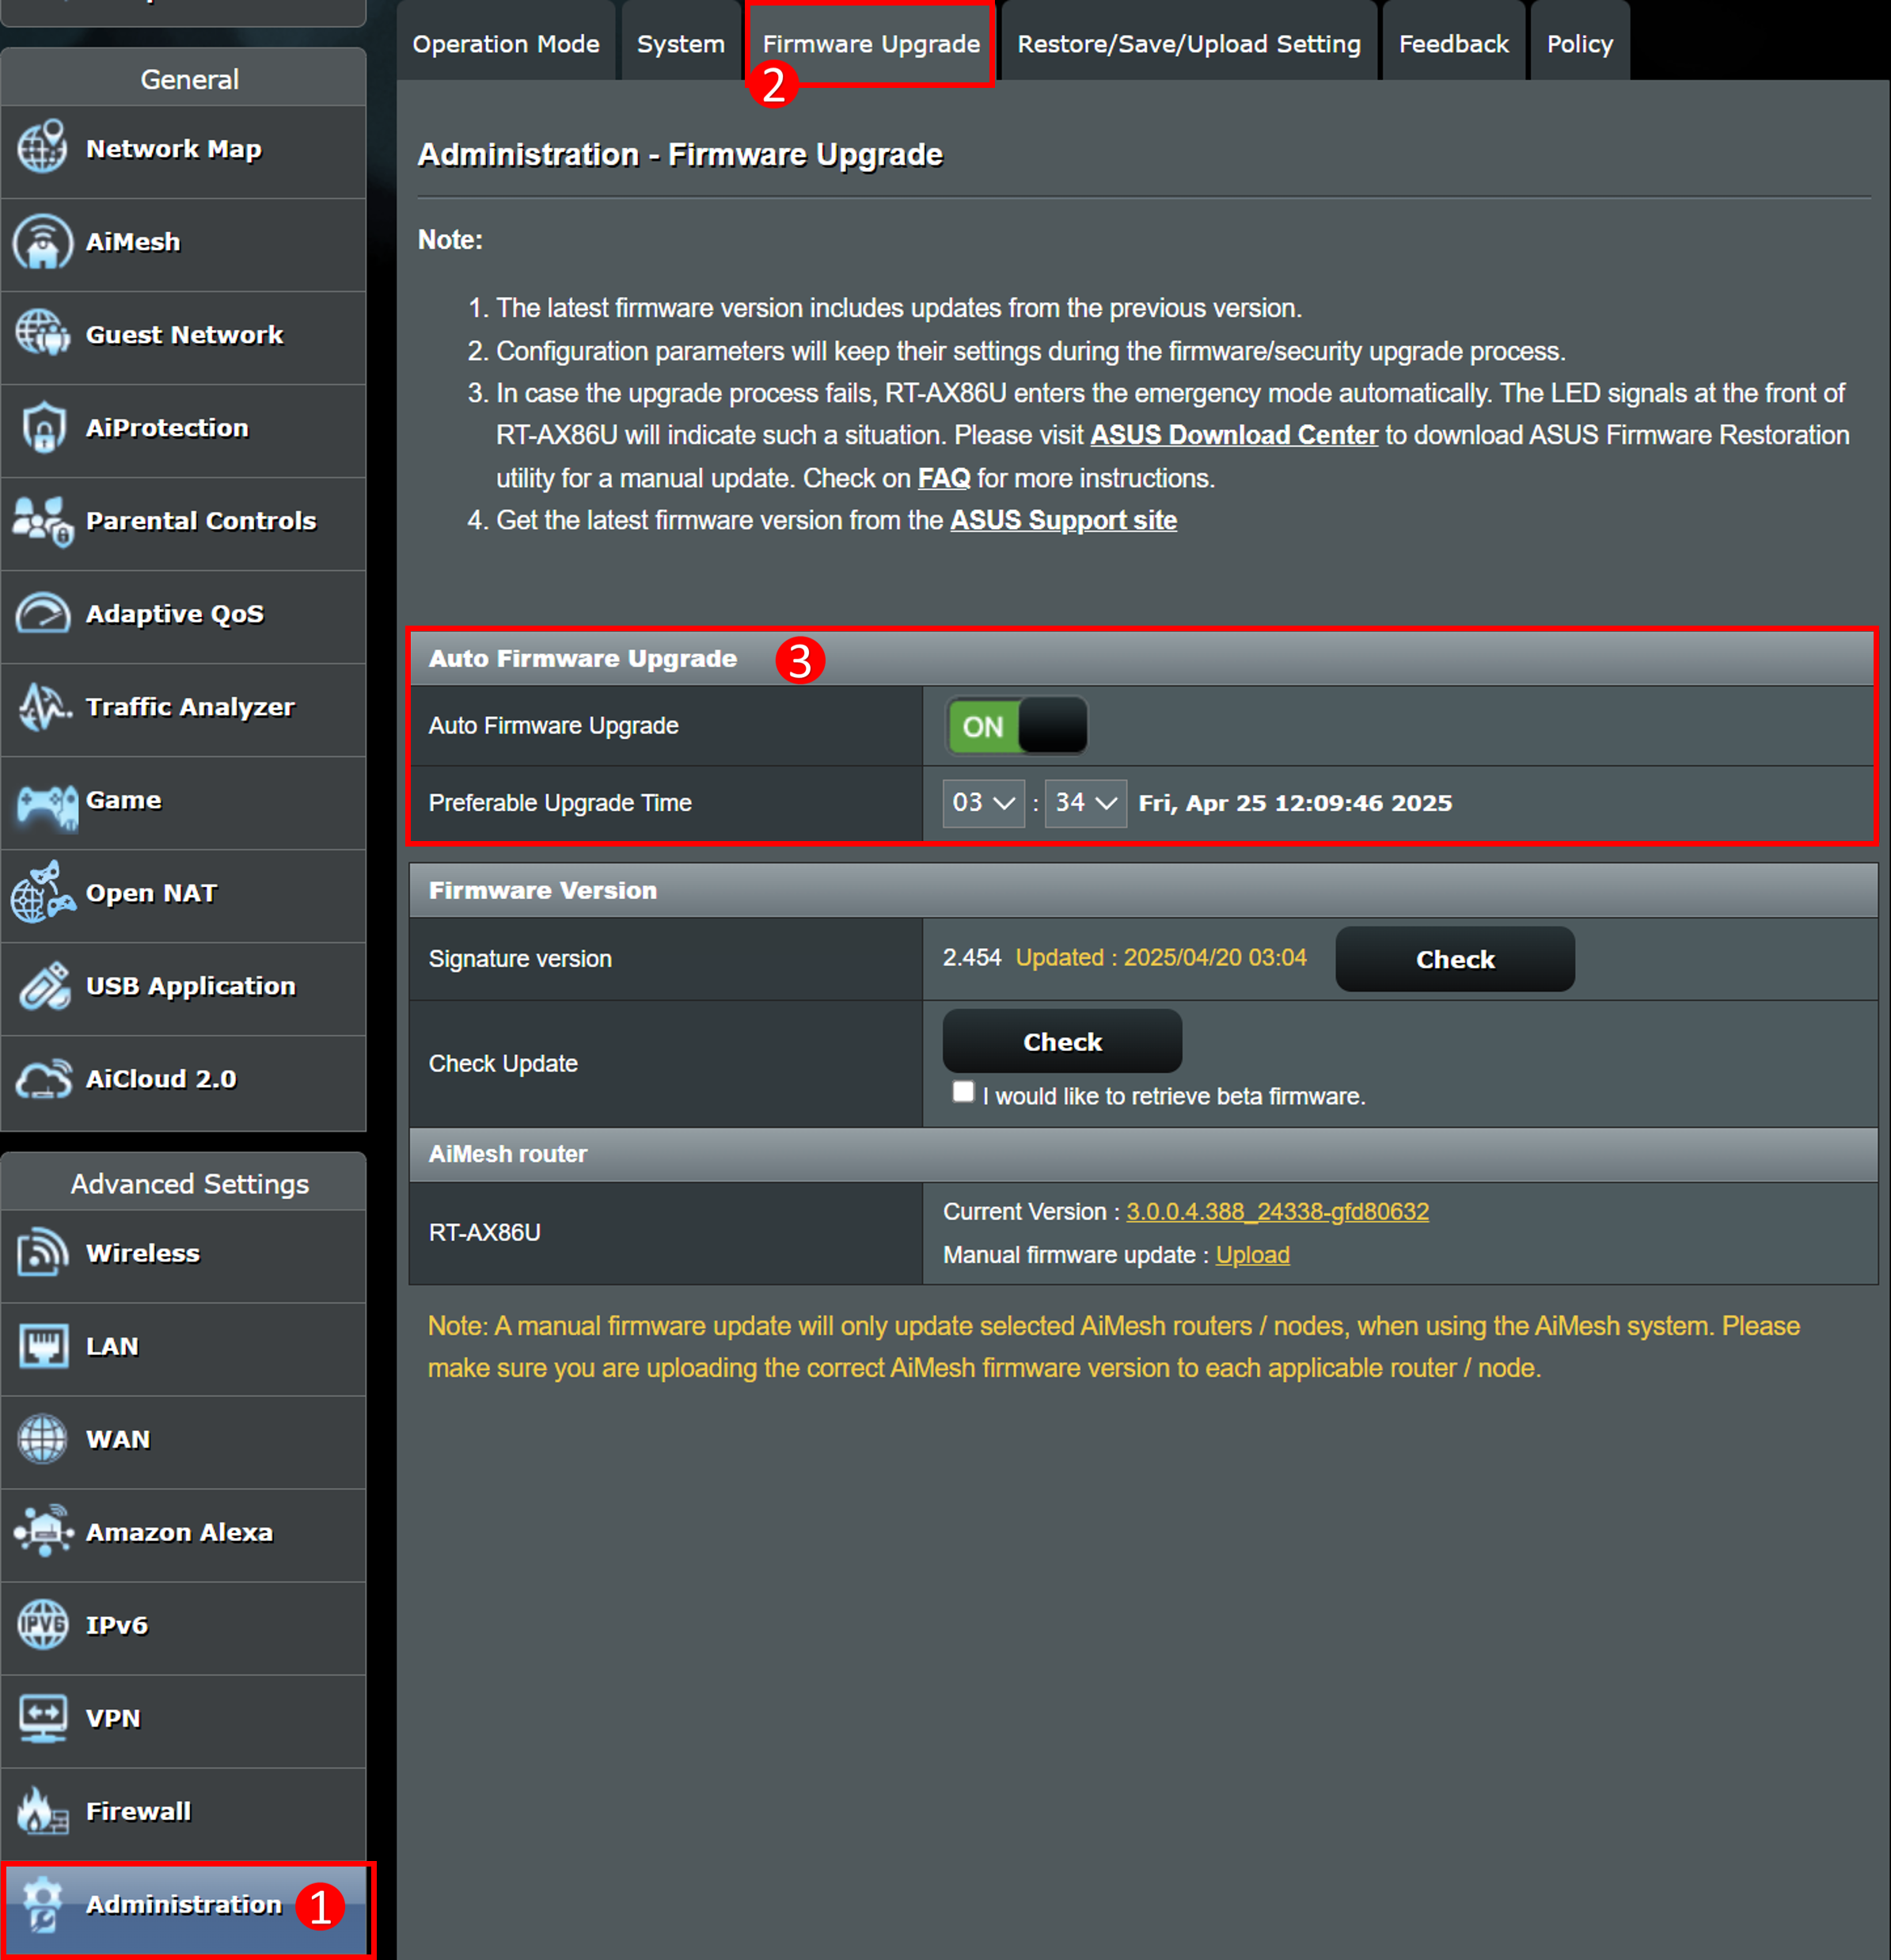Select USB Application menu label
Screen dimensions: 1891x1960
[x=191, y=985]
